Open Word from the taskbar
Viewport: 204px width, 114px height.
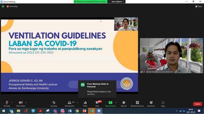coord(70,111)
